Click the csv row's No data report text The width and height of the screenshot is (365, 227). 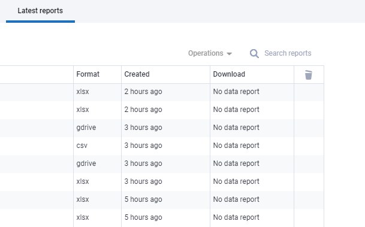(x=236, y=146)
